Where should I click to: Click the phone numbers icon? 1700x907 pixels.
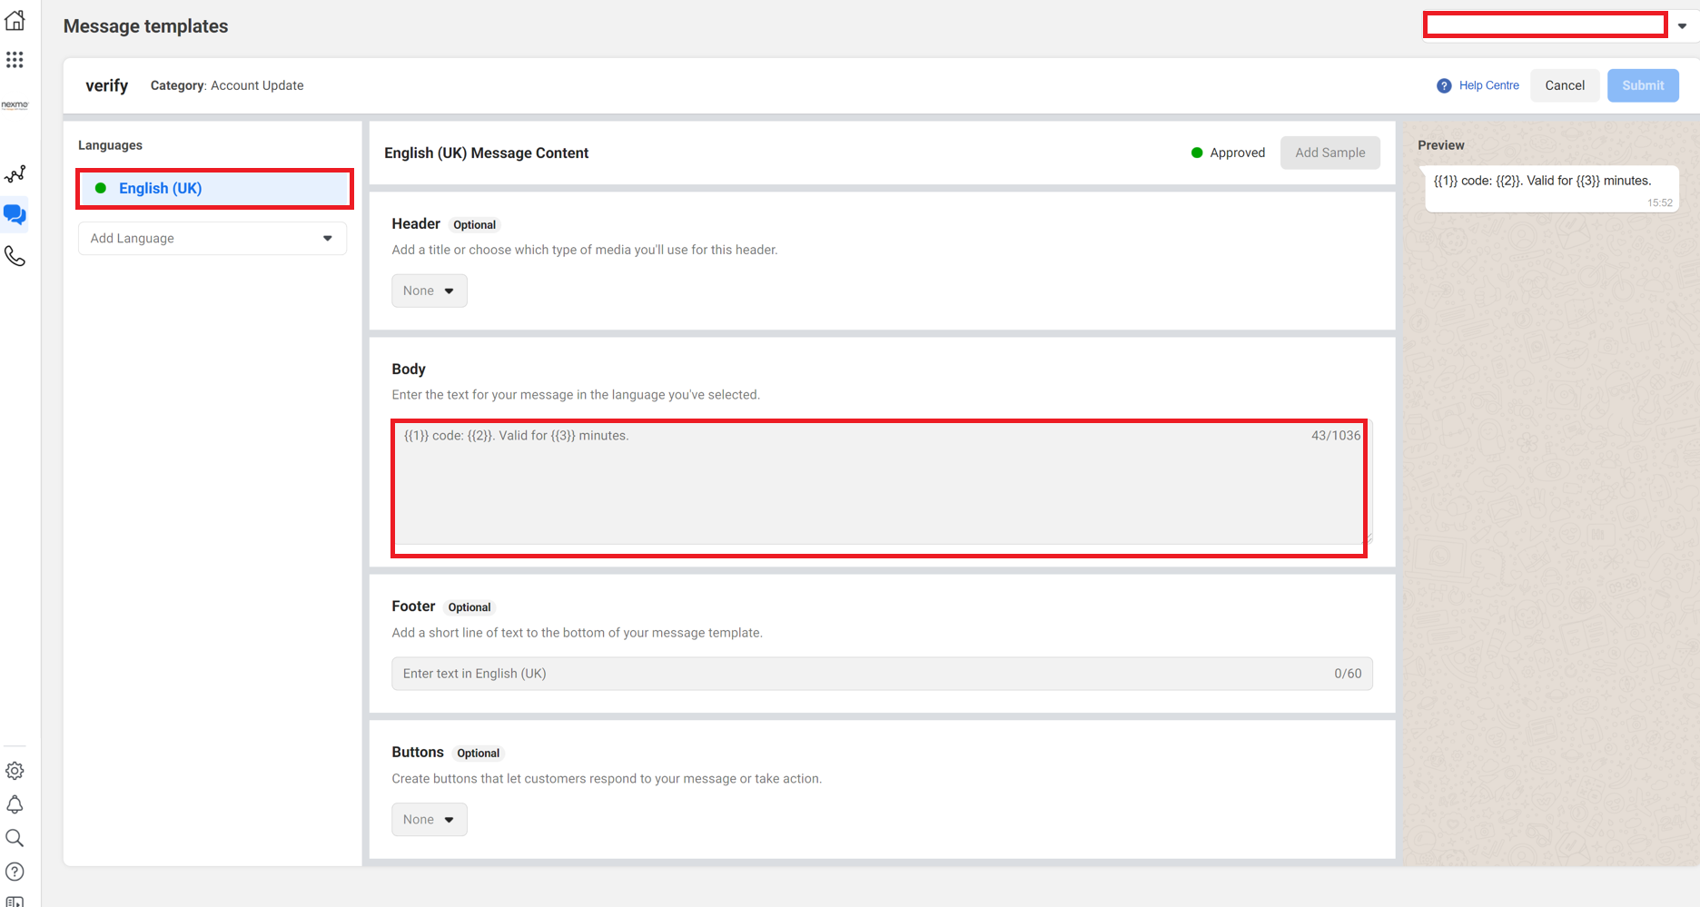(x=15, y=256)
